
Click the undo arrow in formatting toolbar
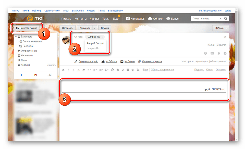coord(118,70)
